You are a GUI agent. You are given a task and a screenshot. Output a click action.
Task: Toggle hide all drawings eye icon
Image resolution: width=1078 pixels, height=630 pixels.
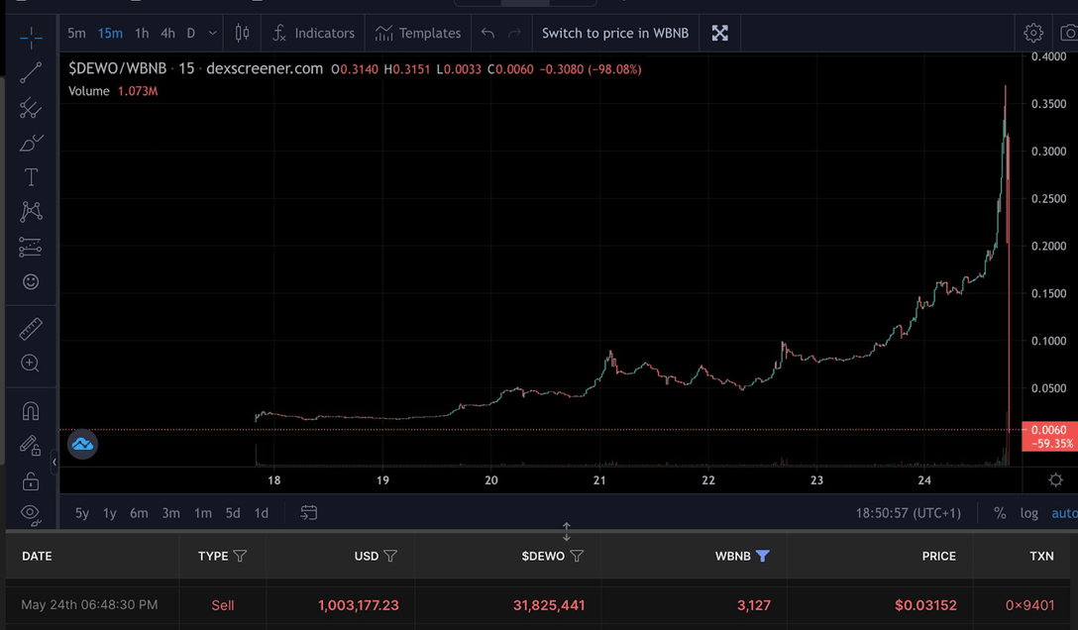coord(31,512)
